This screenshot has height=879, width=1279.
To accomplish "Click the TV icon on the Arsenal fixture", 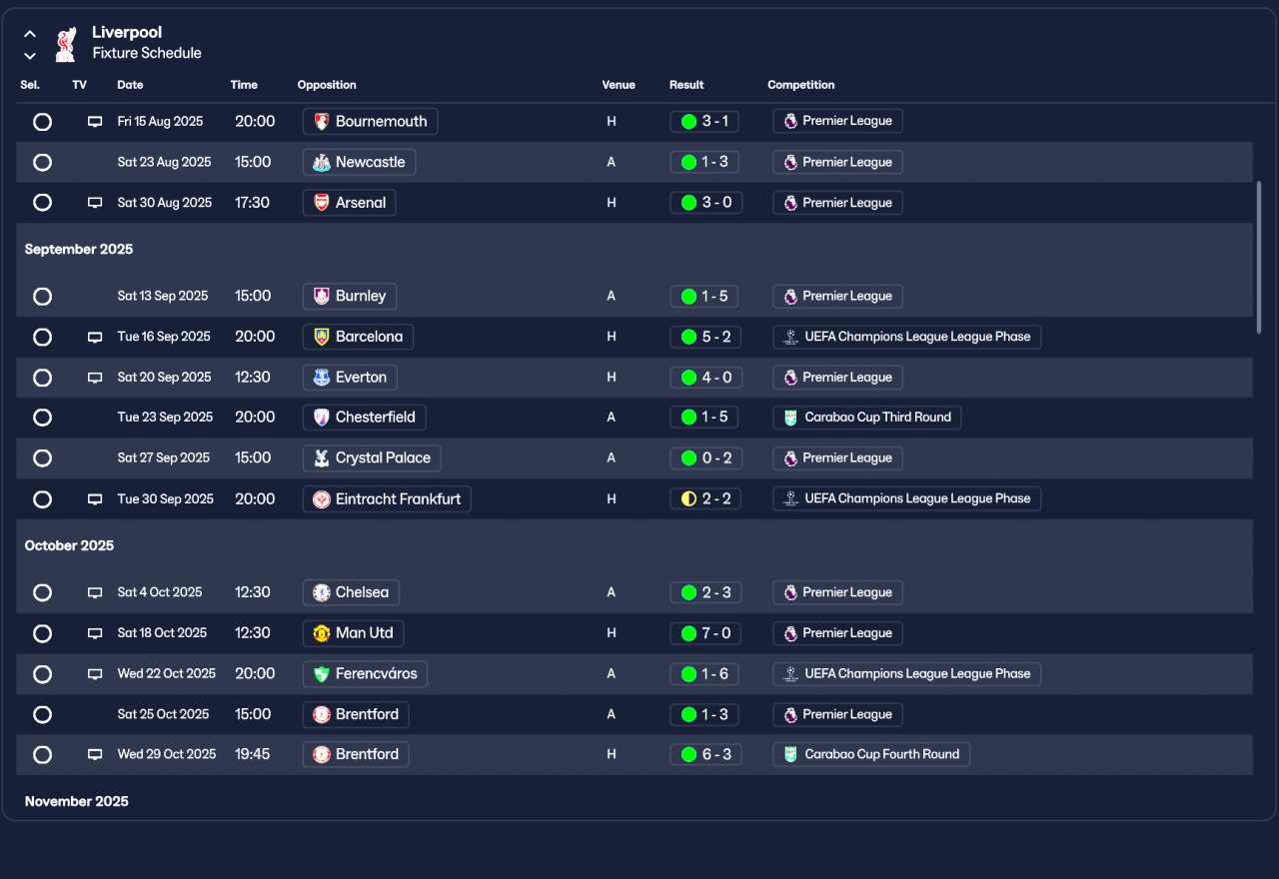I will [x=95, y=203].
